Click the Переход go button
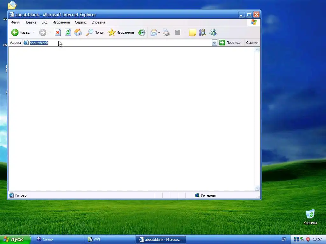The width and height of the screenshot is (326, 244). (x=230, y=43)
